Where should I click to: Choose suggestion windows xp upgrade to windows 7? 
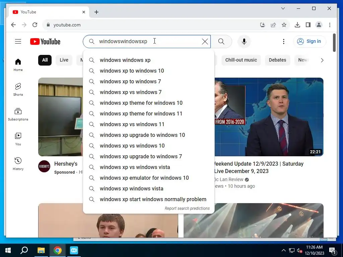(149, 157)
